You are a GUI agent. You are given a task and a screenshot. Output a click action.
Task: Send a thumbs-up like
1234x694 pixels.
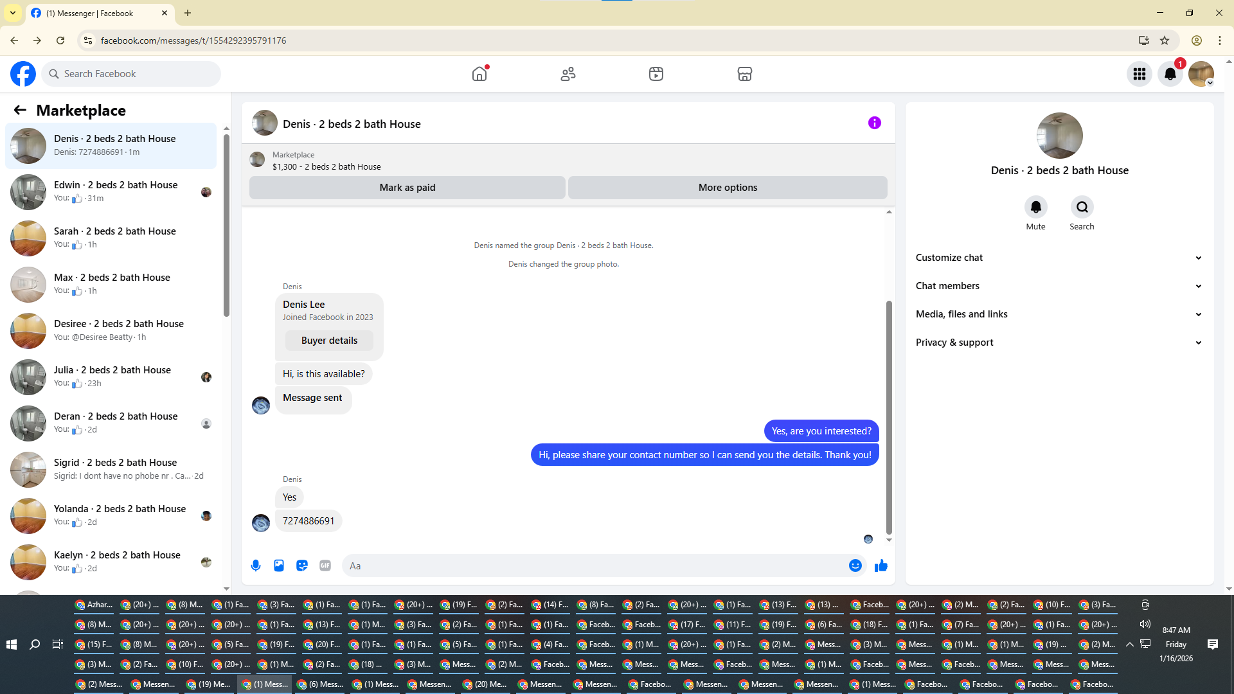881,565
